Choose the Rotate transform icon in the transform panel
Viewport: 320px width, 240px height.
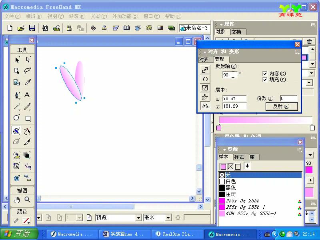tap(205, 79)
